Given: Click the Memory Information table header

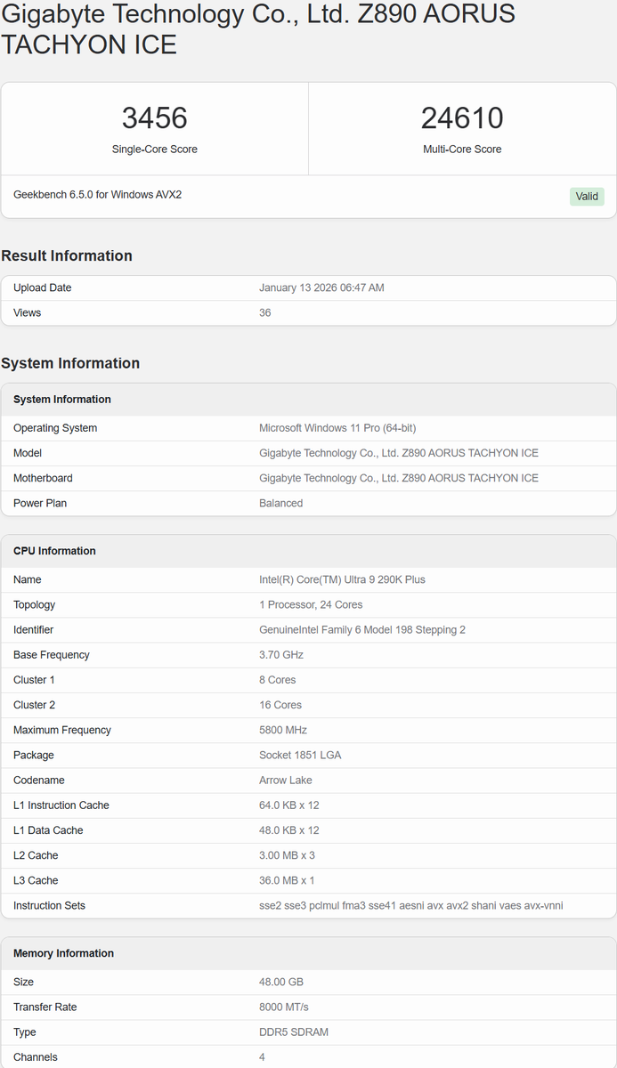Looking at the screenshot, I should (x=63, y=953).
